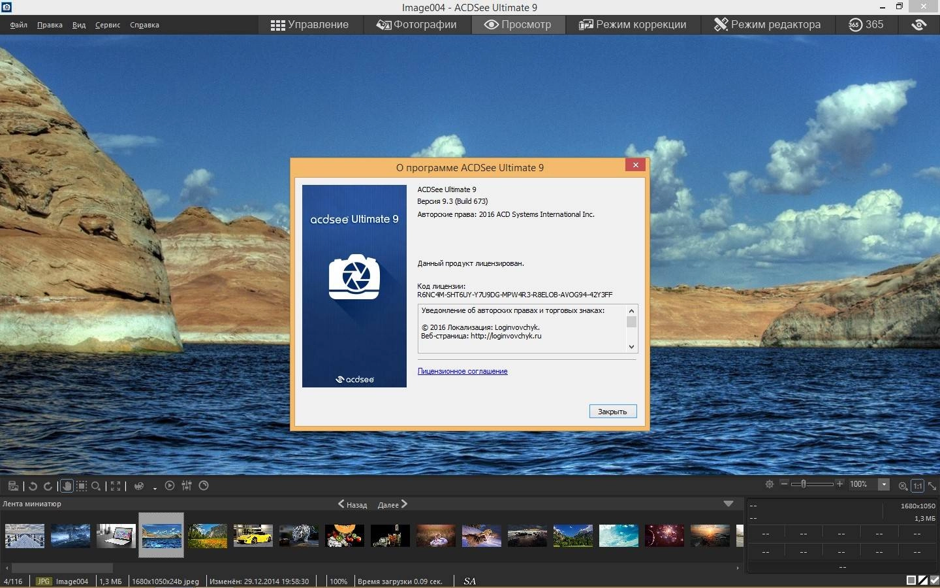Image resolution: width=940 pixels, height=588 pixels.
Task: Select the Zoom magnifier tool
Action: (96, 485)
